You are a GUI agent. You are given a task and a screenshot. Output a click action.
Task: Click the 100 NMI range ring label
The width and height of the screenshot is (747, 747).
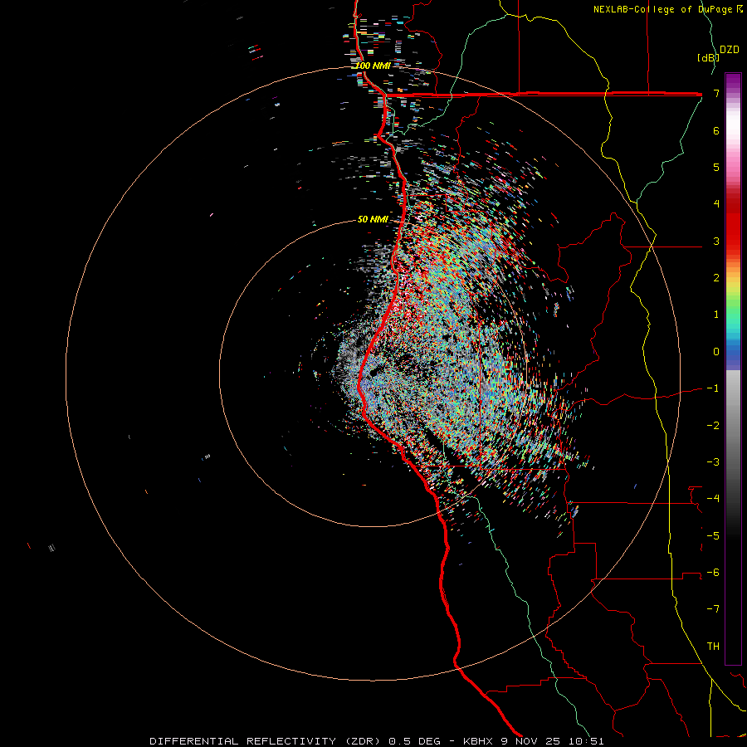coord(373,66)
